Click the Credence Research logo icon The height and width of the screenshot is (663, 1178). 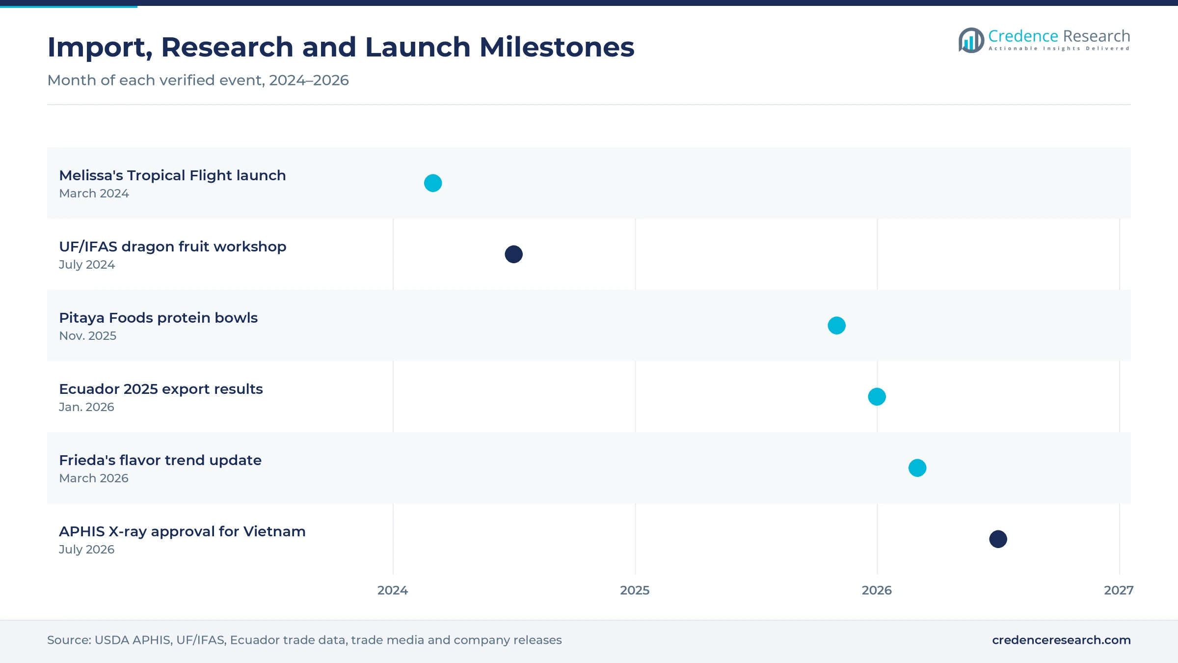pyautogui.click(x=971, y=40)
